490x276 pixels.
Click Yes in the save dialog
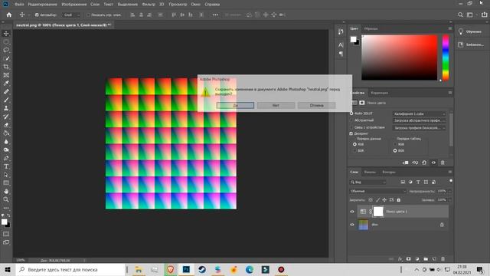click(x=235, y=106)
